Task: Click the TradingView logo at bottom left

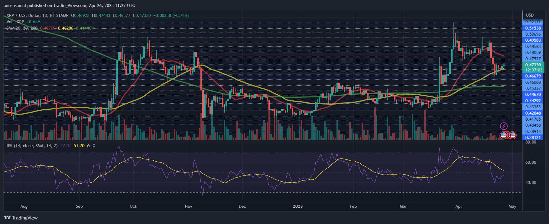Action: [x=21, y=218]
